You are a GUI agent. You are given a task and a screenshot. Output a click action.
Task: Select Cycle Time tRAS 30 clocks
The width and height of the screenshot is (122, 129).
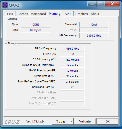point(72,76)
